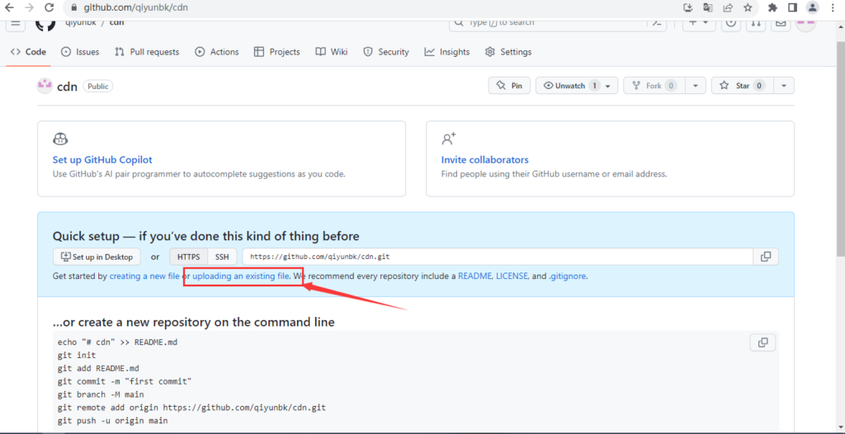Switch to the Actions tab

click(x=217, y=52)
